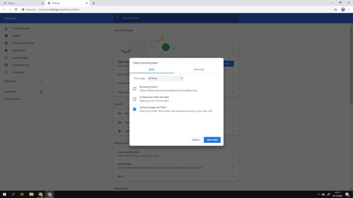This screenshot has height=198, width=353.
Task: Open the Chrome name and picture arrow
Action: [x=233, y=84]
